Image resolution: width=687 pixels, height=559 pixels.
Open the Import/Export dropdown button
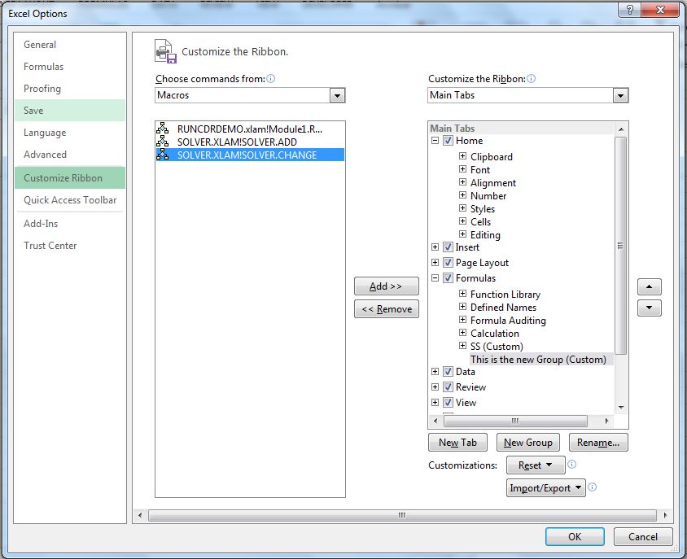546,487
